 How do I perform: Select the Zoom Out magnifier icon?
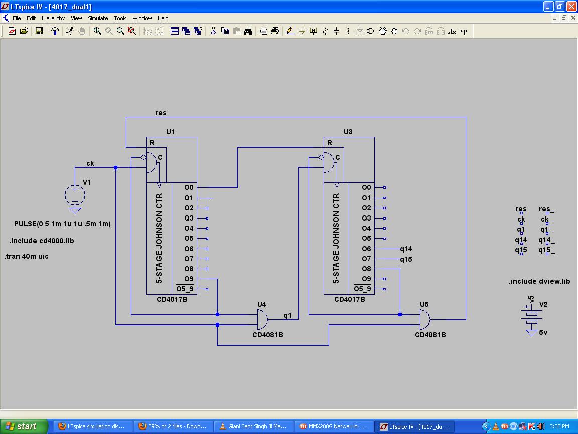point(120,31)
